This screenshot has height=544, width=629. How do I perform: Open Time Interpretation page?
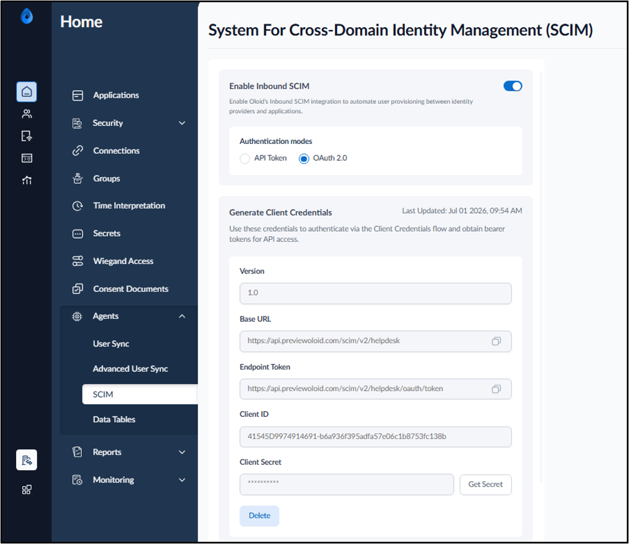[x=129, y=206]
